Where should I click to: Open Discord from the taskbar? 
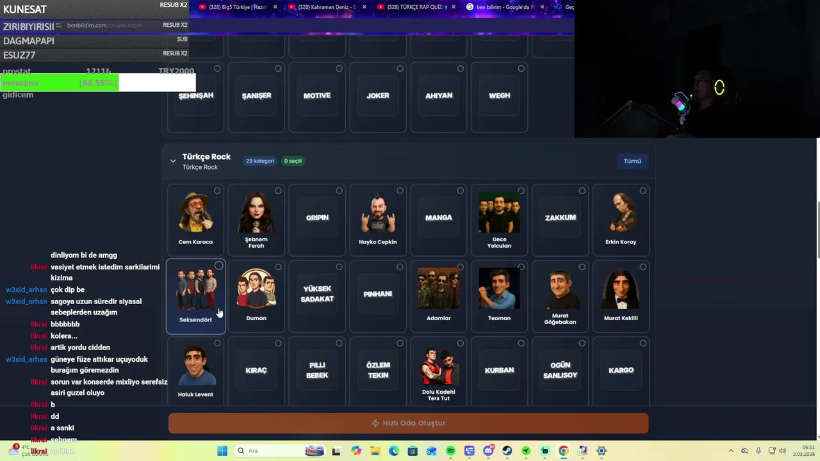coord(488,451)
